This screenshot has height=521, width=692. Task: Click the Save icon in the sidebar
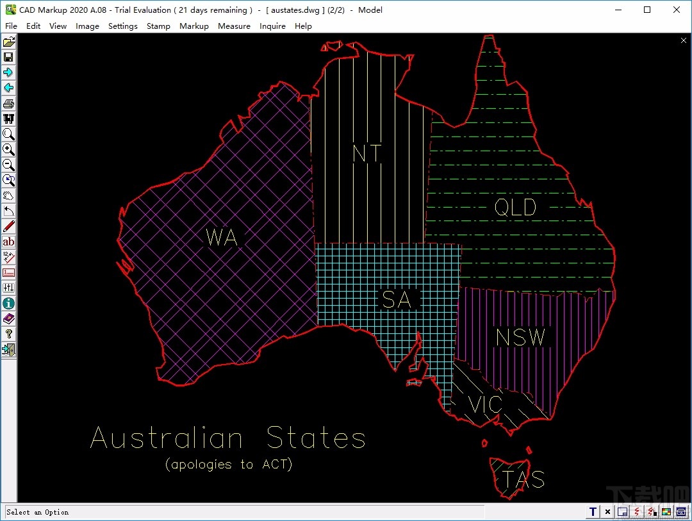[x=8, y=57]
